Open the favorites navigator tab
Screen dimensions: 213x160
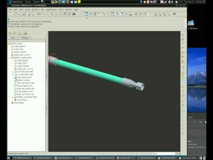coord(20,34)
